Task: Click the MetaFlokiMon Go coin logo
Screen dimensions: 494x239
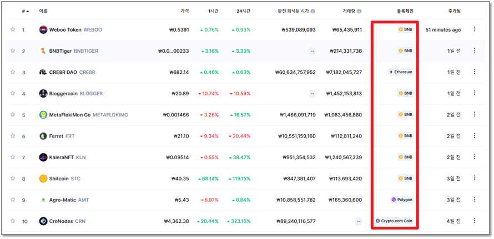Action: tap(43, 115)
